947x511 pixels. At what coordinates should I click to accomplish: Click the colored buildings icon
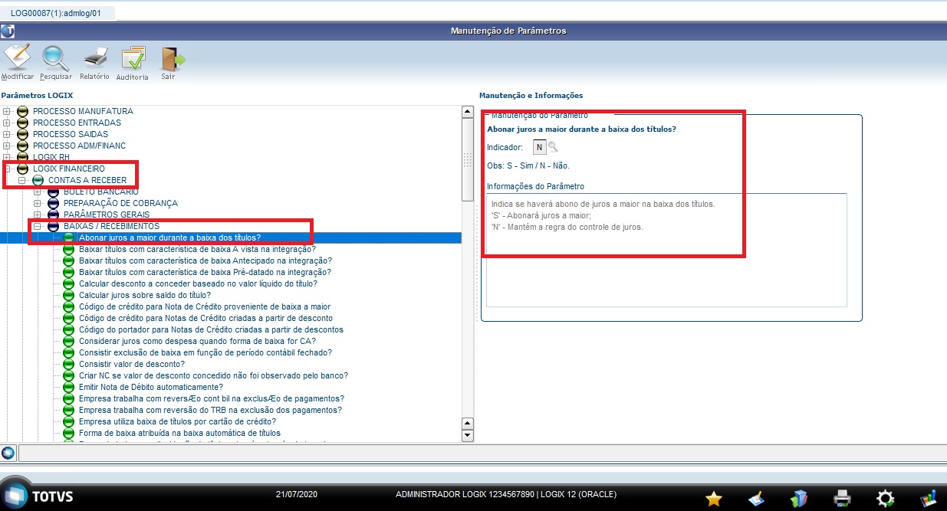[x=800, y=498]
